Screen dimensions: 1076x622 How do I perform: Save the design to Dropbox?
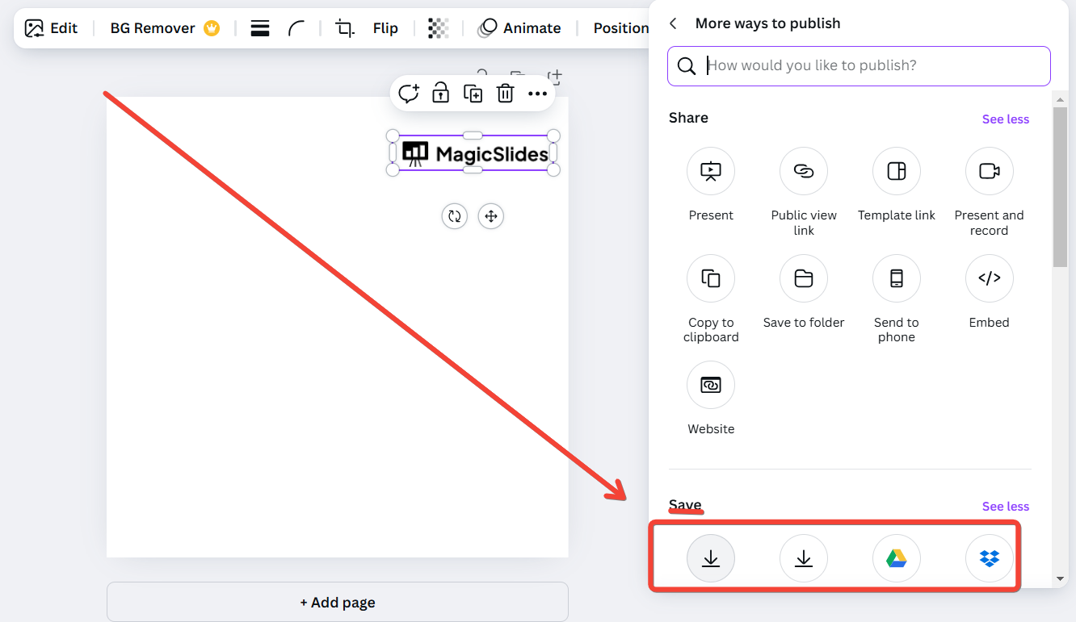pyautogui.click(x=990, y=558)
